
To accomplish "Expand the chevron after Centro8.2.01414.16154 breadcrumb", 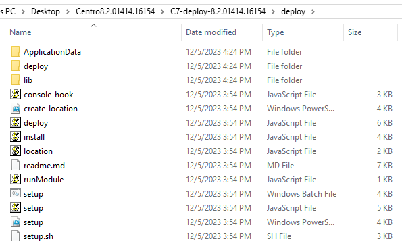I will (x=162, y=11).
